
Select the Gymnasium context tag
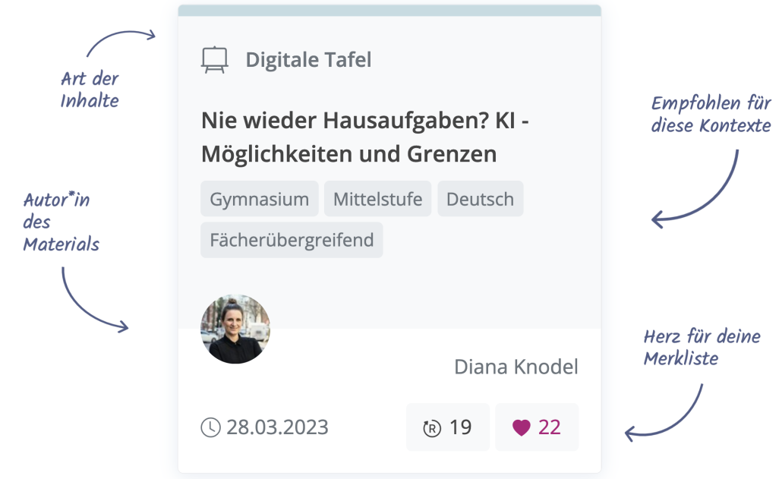tap(259, 198)
